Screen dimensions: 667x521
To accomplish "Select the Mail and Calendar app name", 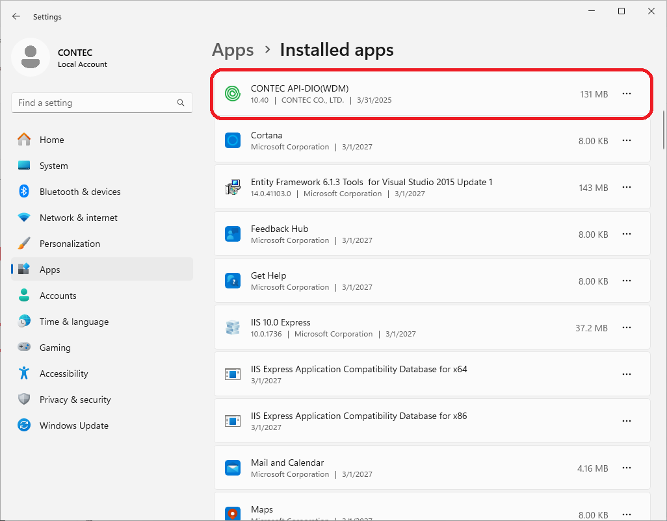I will tap(287, 463).
